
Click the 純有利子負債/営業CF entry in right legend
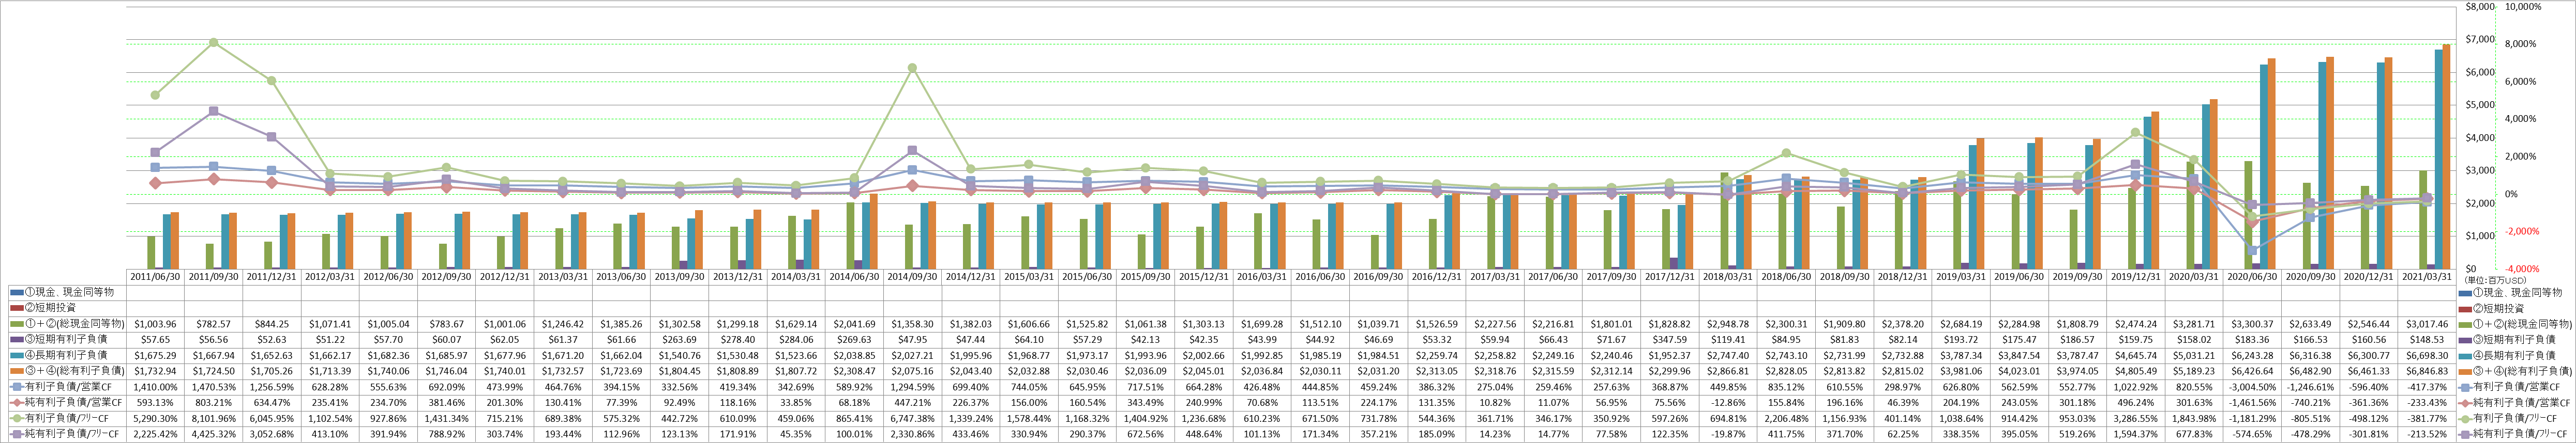point(2517,403)
